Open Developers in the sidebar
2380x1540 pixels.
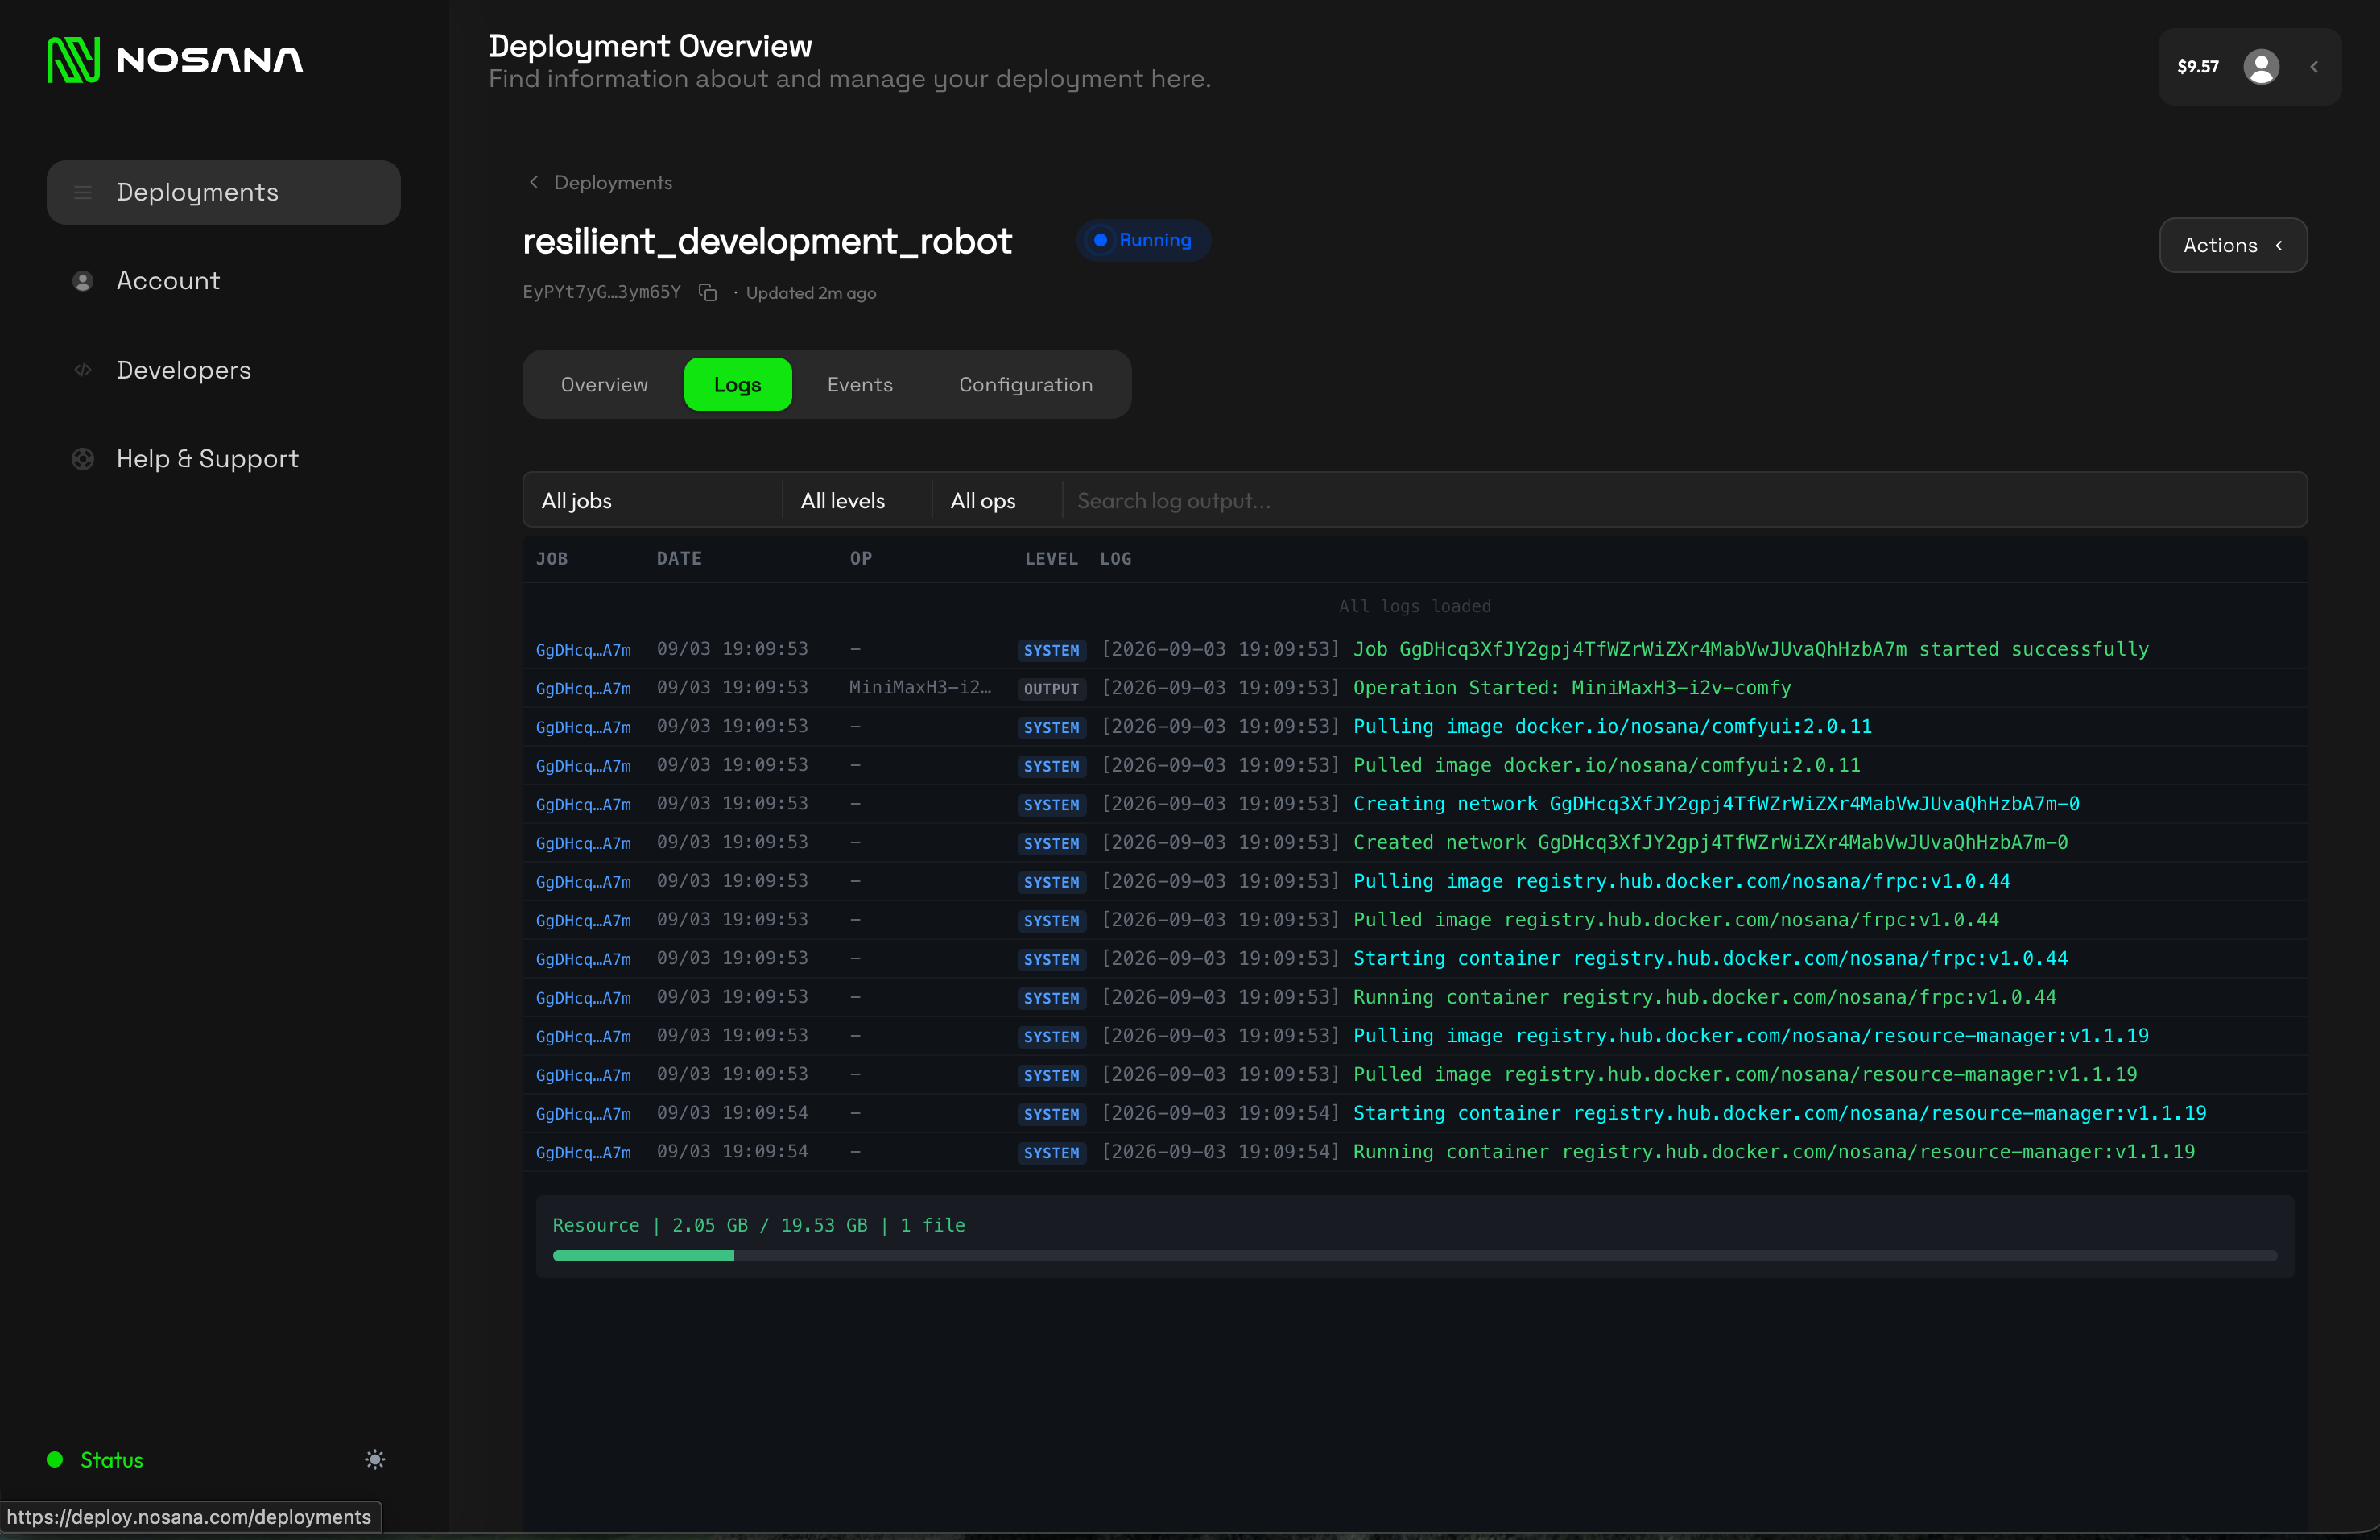click(x=224, y=370)
